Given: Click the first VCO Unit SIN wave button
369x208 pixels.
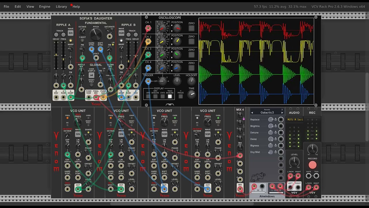Looking at the screenshot, I should [x=78, y=134].
